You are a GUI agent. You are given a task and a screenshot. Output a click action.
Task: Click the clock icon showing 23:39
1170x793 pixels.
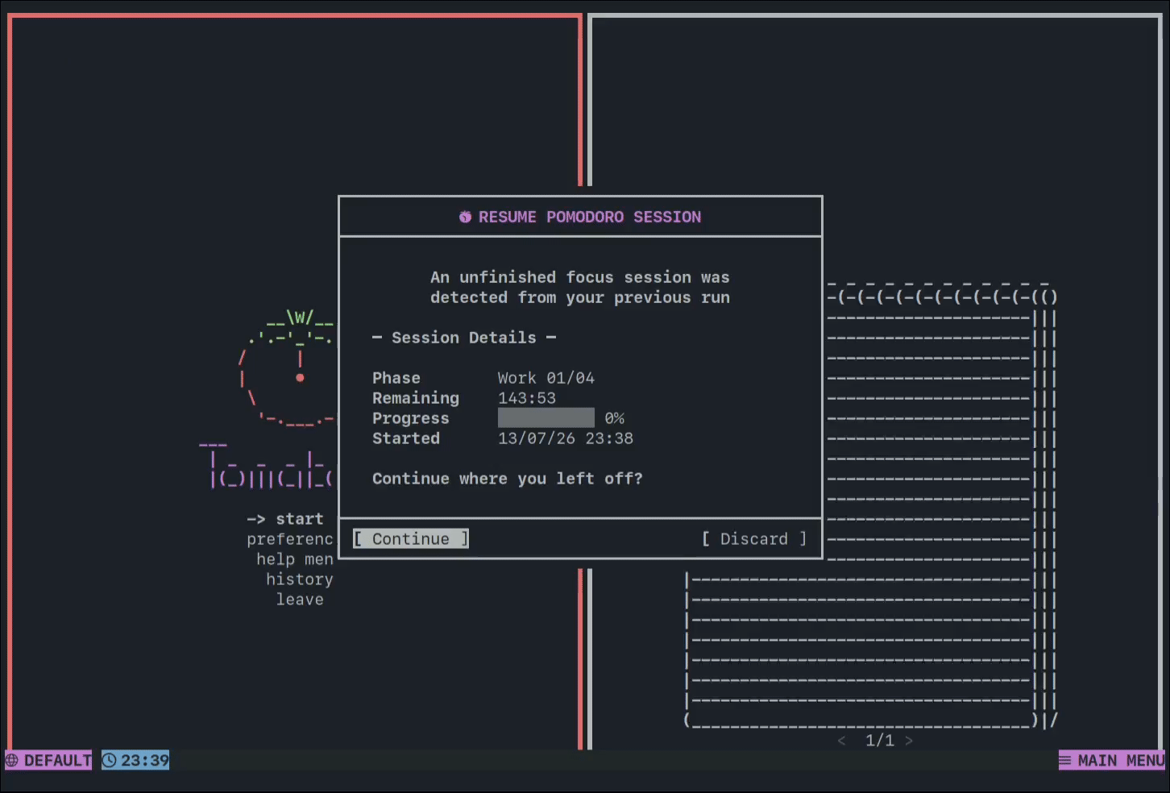110,760
